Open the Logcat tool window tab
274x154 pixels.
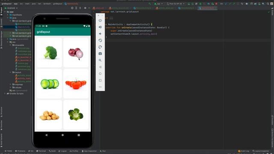63,151
